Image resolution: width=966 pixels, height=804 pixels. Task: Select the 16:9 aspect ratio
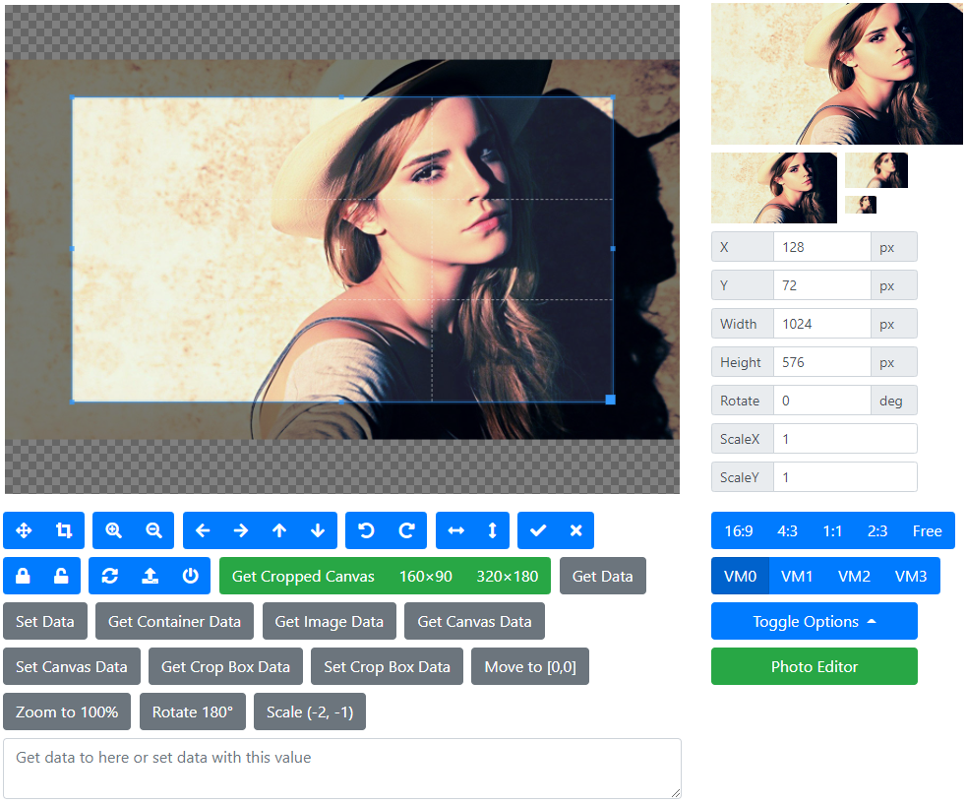pyautogui.click(x=738, y=530)
